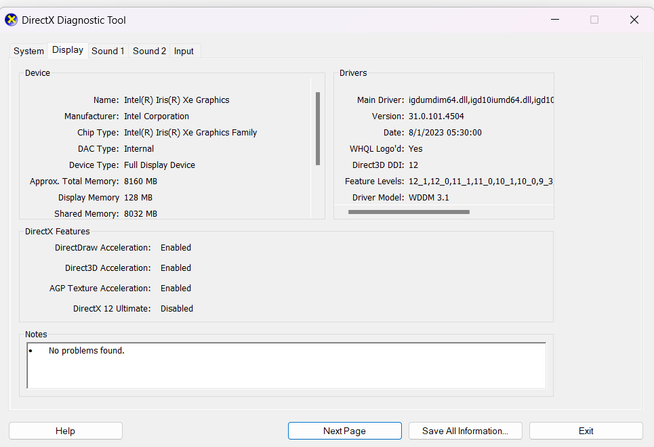Switch to the System tab

coord(28,51)
